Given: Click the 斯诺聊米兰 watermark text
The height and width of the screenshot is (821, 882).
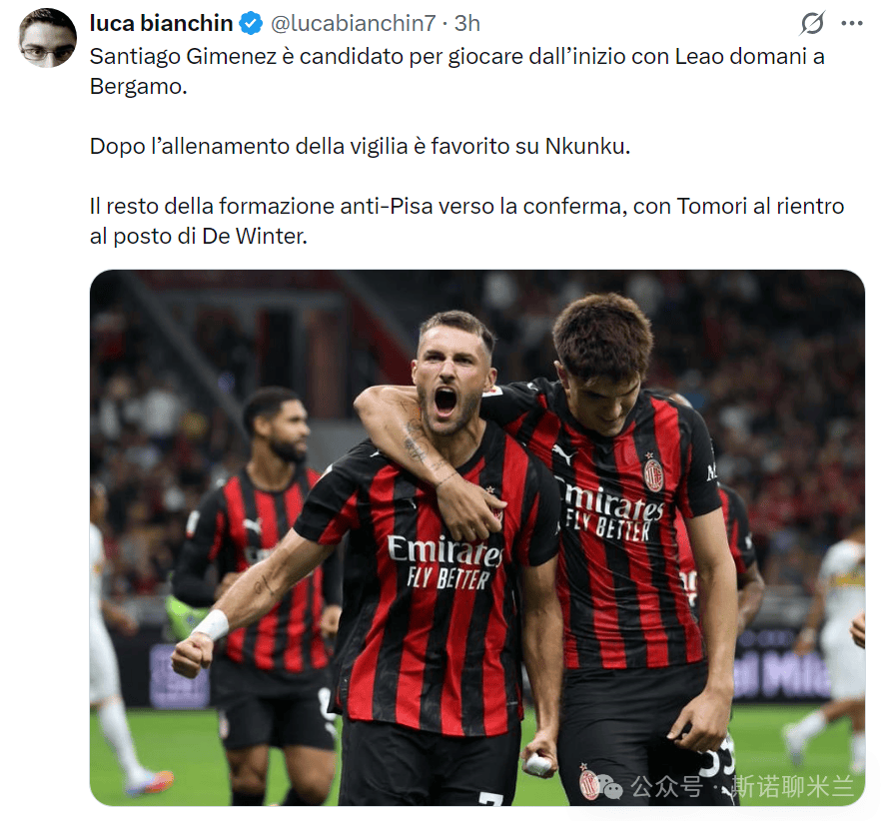Looking at the screenshot, I should (793, 786).
